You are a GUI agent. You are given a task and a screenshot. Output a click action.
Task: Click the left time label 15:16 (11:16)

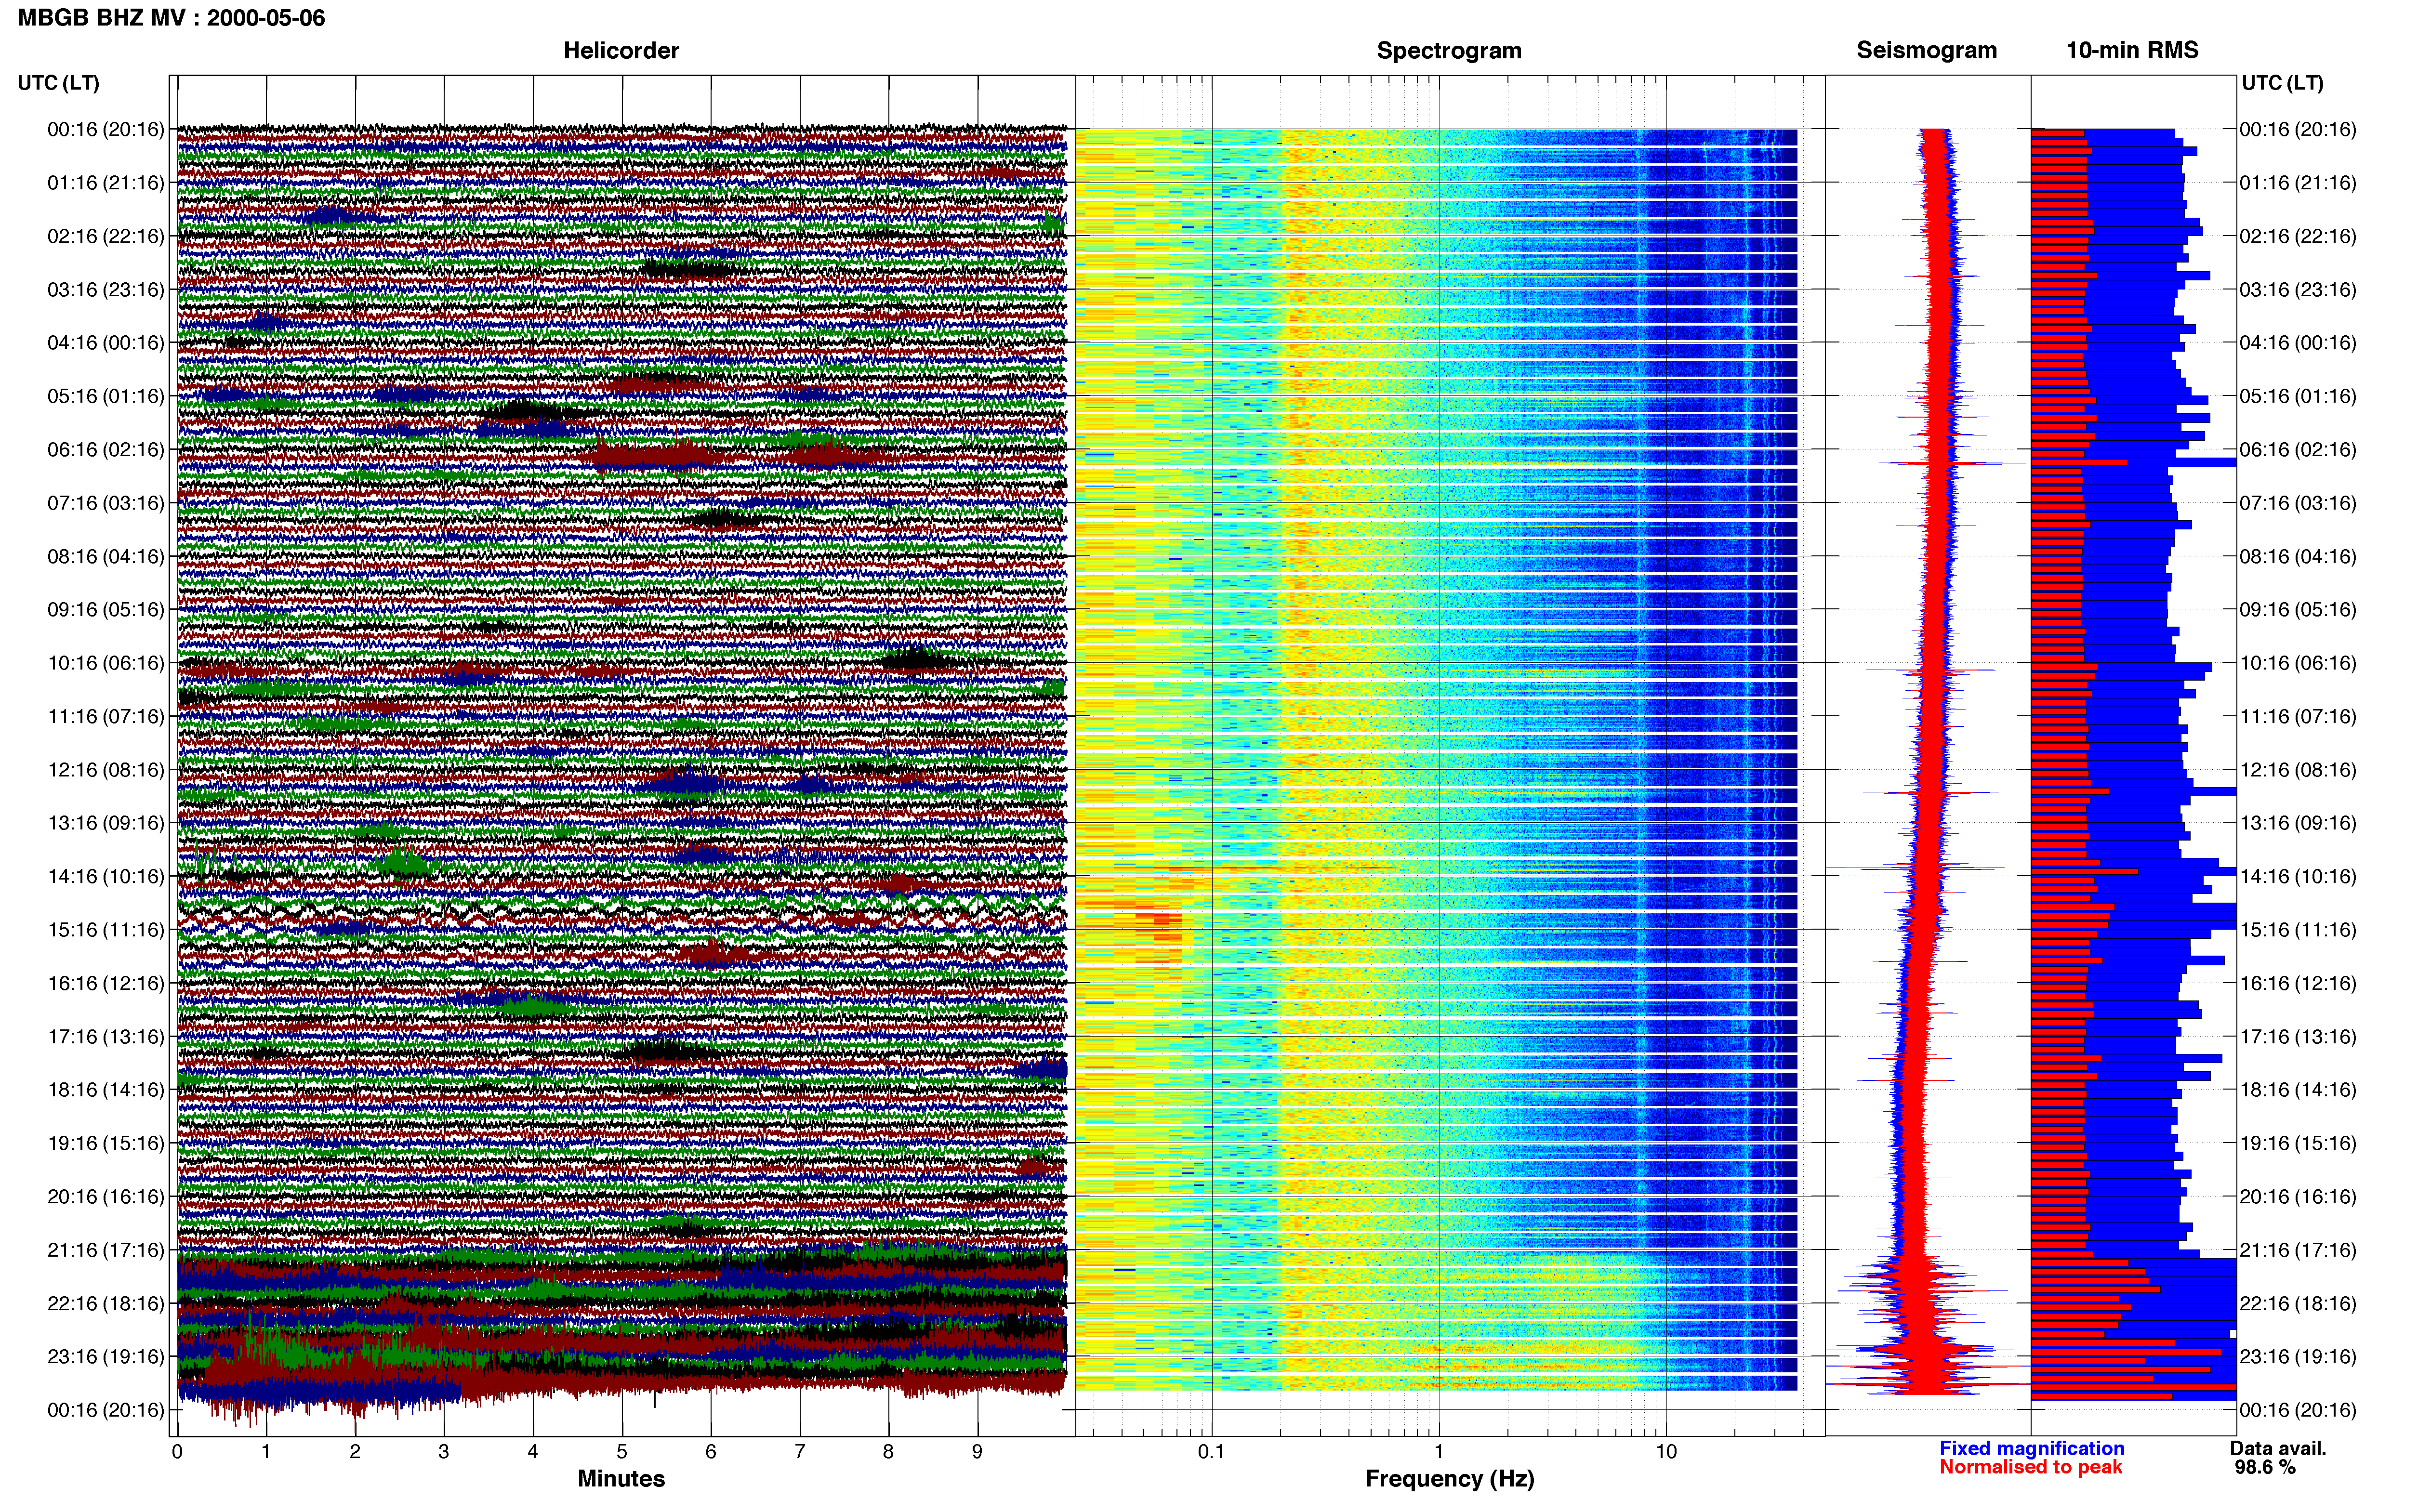click(106, 930)
